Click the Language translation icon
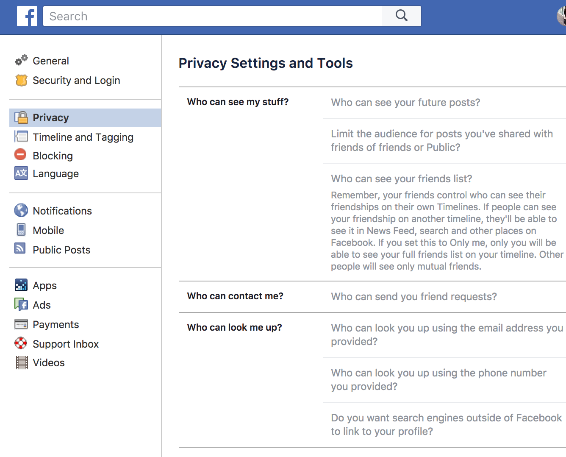Viewport: 566px width, 457px height. pos(21,173)
